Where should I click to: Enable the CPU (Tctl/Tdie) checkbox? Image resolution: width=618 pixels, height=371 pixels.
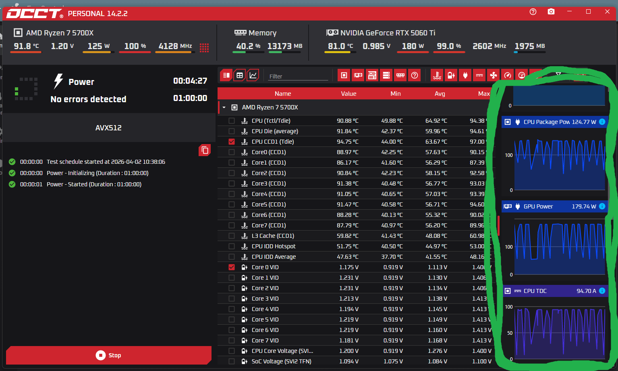click(x=231, y=121)
